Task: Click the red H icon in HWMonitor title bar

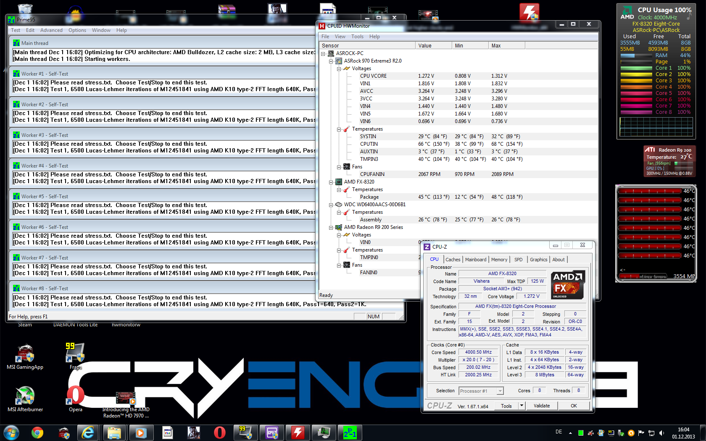Action: coord(322,26)
